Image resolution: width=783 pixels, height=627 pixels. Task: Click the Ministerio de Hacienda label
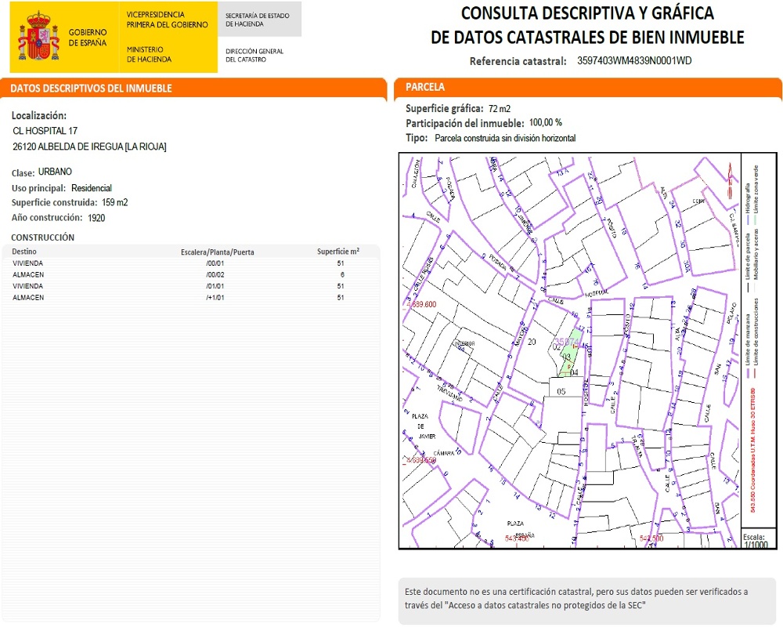[149, 54]
